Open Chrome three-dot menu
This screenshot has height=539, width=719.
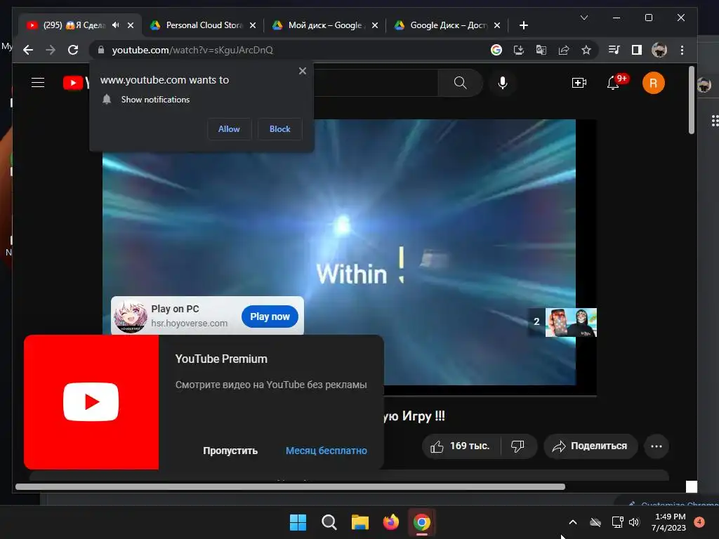[682, 50]
